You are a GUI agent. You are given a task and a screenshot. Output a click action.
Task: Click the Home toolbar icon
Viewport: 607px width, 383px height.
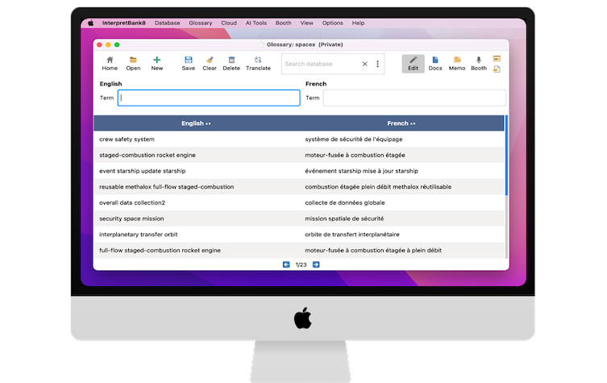[110, 64]
